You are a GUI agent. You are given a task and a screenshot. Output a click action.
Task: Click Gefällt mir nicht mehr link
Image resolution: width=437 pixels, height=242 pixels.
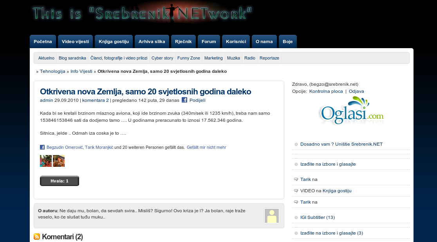click(x=206, y=147)
